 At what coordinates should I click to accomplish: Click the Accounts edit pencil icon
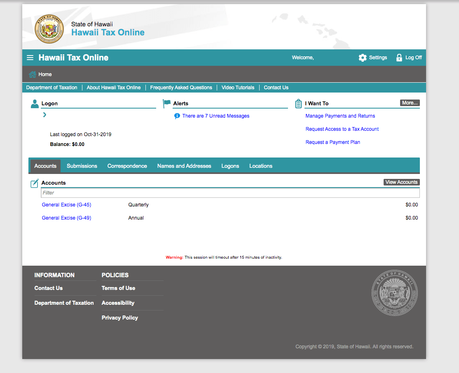(x=34, y=183)
